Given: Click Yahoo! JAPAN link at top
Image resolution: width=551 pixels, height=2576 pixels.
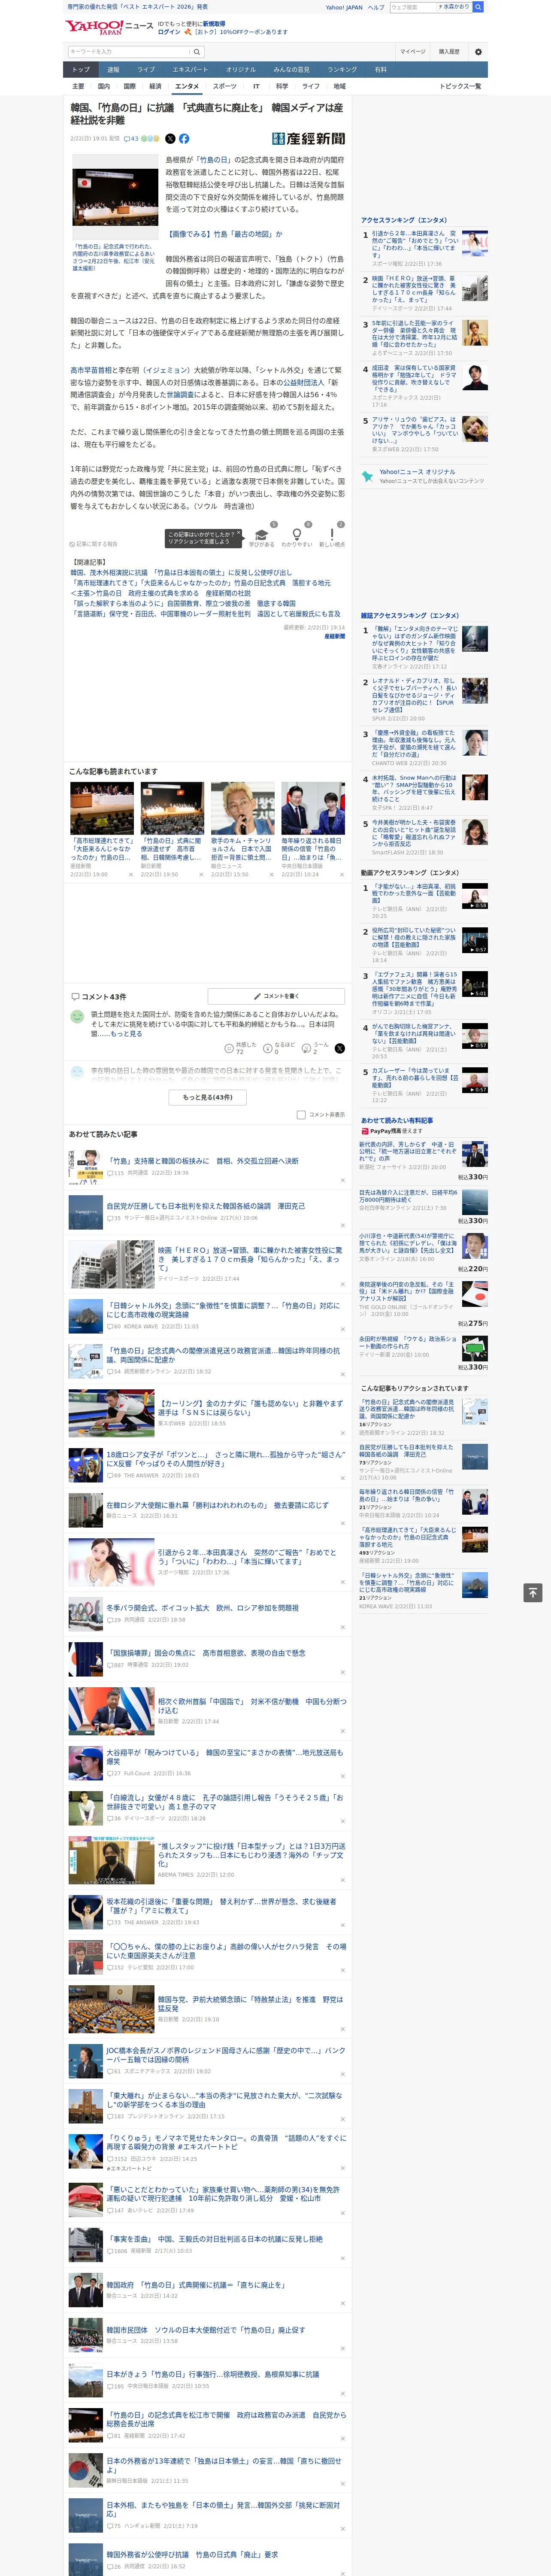Looking at the screenshot, I should 344,7.
